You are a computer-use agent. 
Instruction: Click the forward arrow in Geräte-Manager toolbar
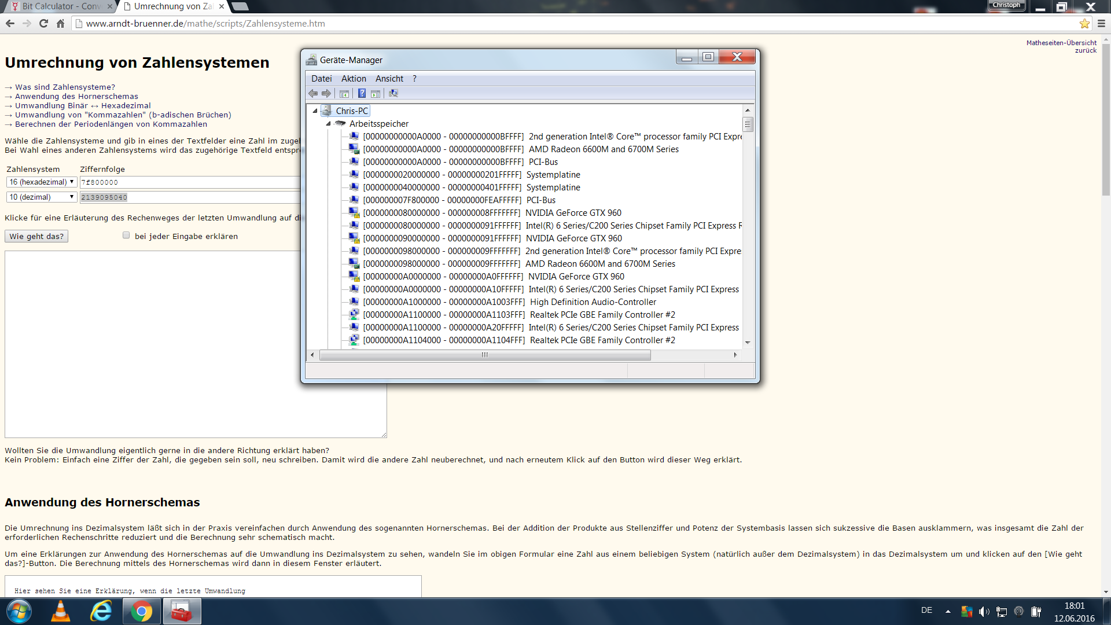pyautogui.click(x=326, y=94)
